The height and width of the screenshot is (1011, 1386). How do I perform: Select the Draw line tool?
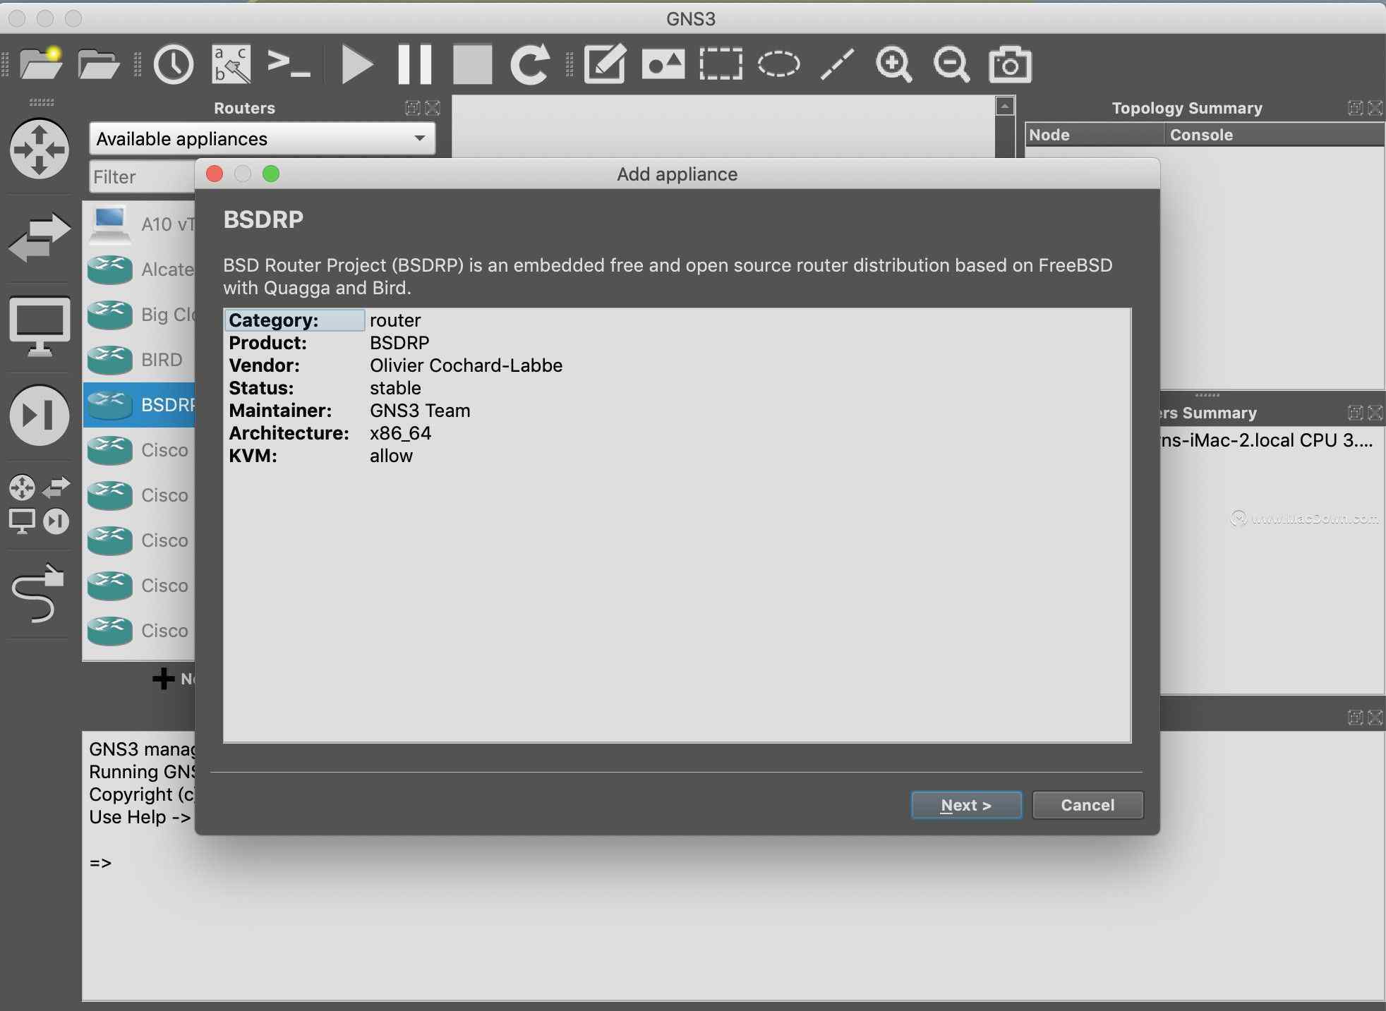[837, 64]
